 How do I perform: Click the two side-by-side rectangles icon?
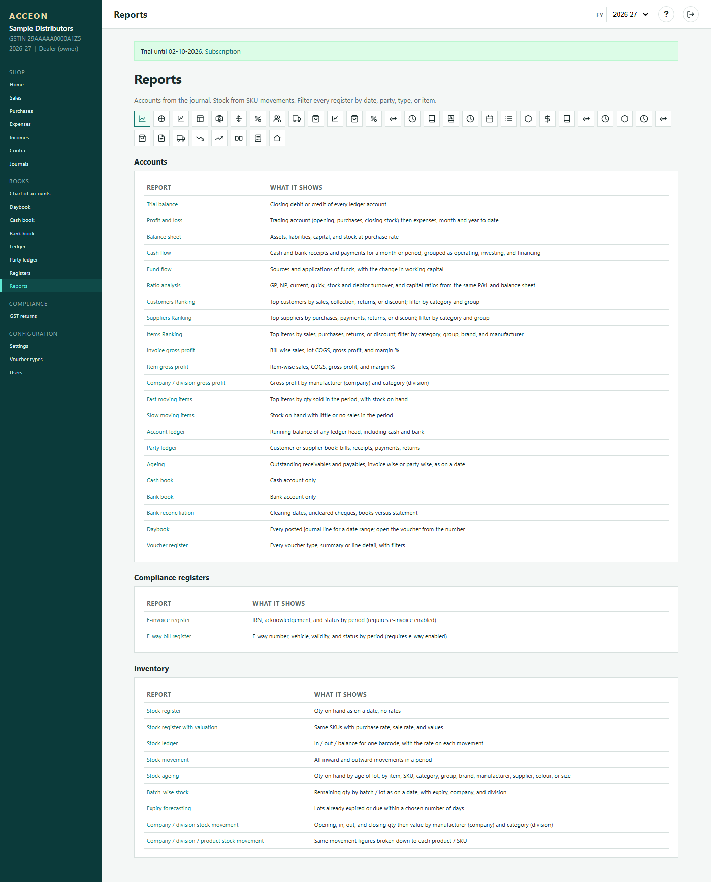239,138
